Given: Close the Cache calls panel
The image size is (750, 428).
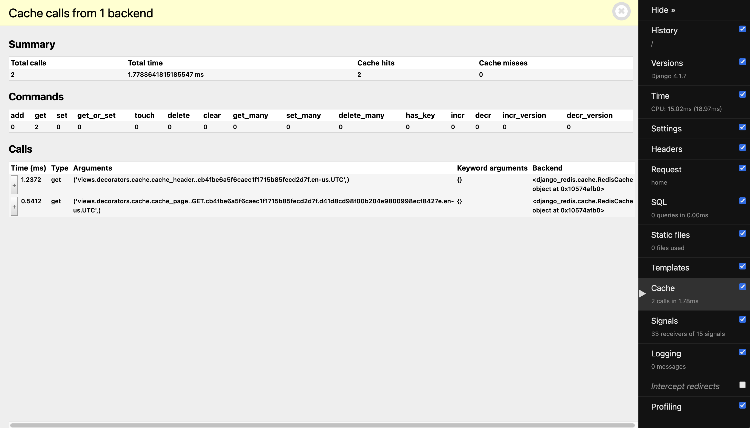Looking at the screenshot, I should (621, 12).
